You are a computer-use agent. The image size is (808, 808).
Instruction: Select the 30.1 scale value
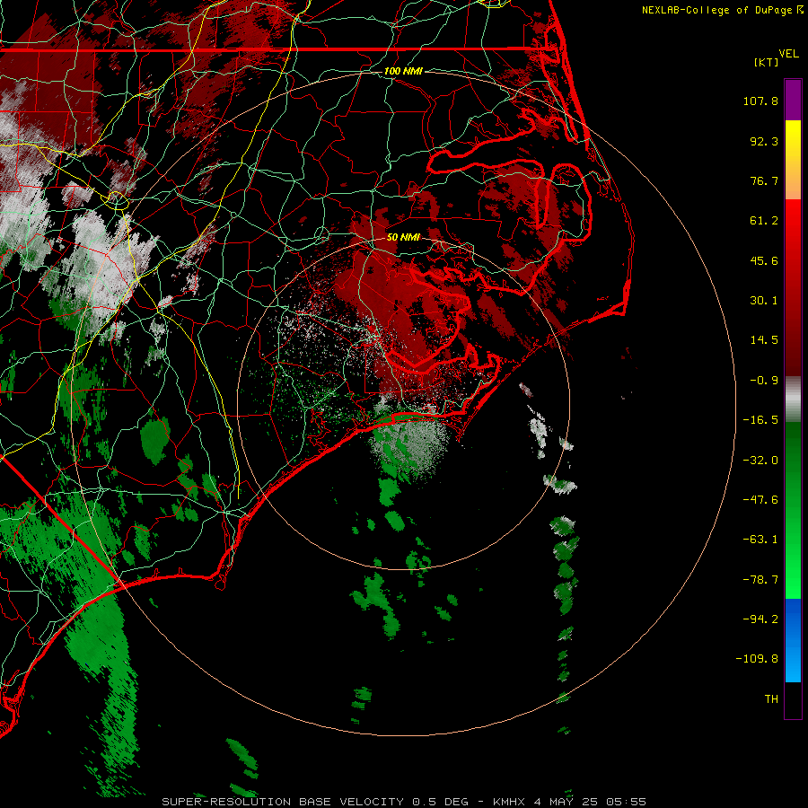pyautogui.click(x=764, y=301)
